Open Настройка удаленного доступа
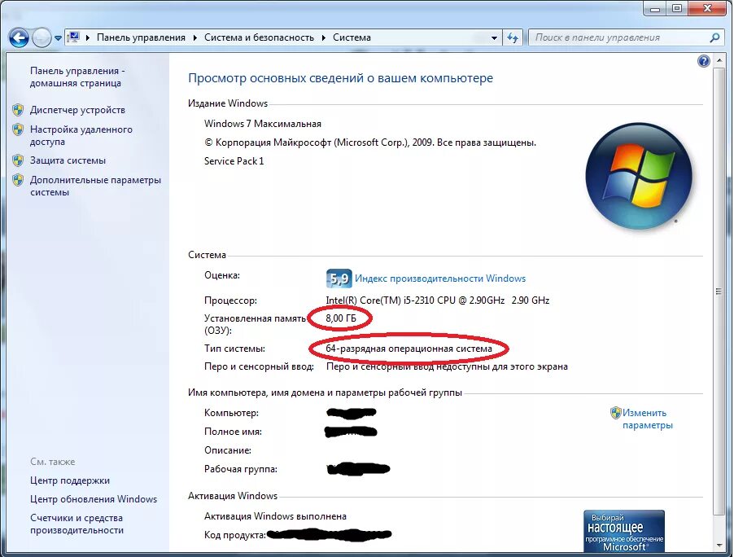Image resolution: width=734 pixels, height=557 pixels. [x=81, y=135]
